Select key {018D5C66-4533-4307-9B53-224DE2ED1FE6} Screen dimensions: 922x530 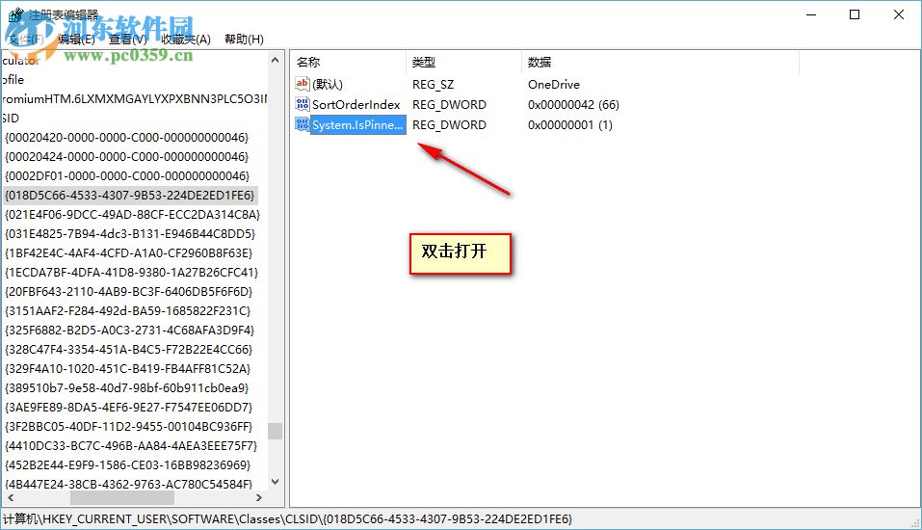click(130, 196)
